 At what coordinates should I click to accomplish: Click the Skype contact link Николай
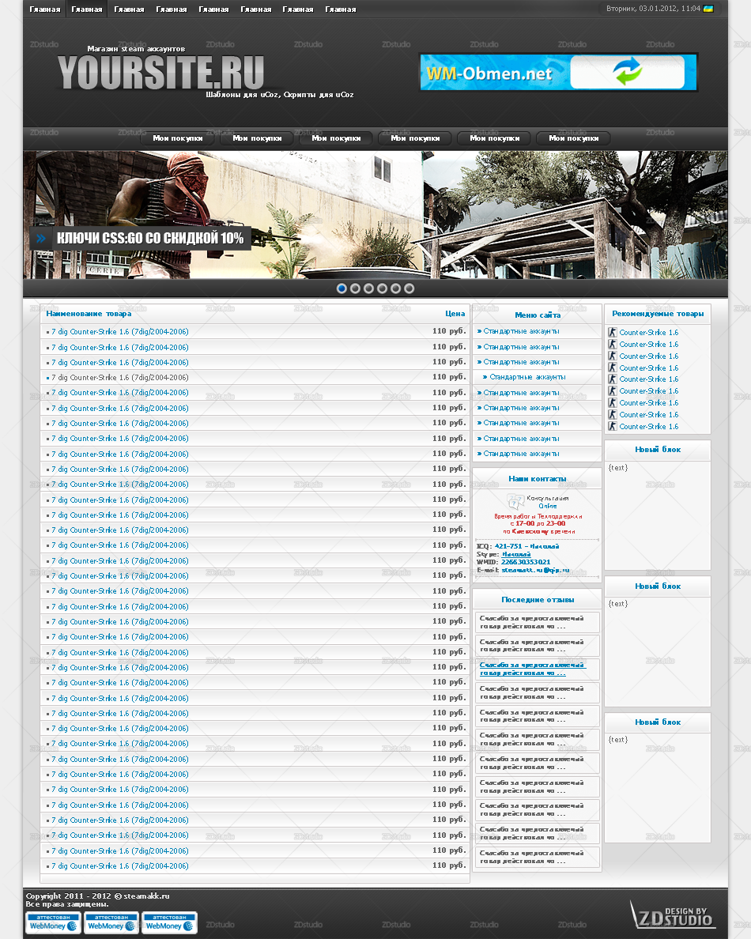pyautogui.click(x=516, y=554)
